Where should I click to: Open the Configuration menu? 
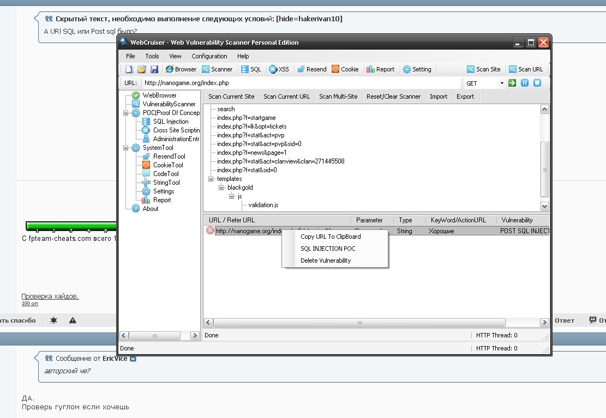coord(209,56)
